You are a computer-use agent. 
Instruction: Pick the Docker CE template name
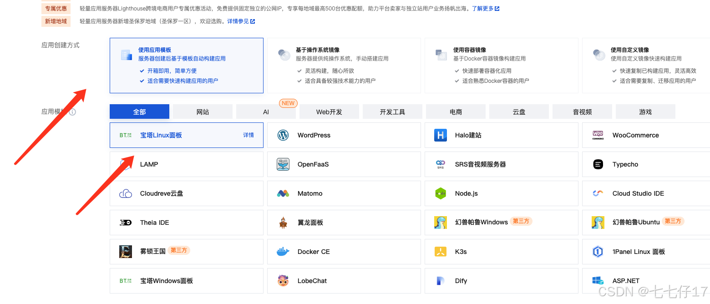pyautogui.click(x=314, y=252)
